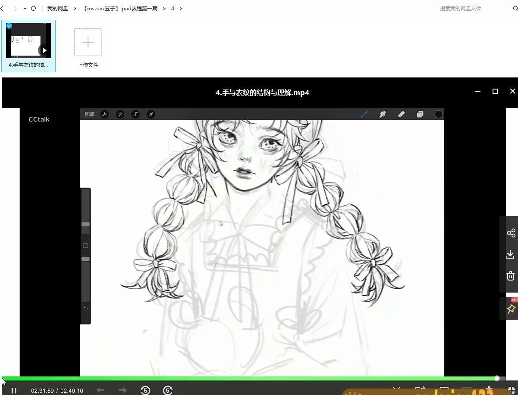The height and width of the screenshot is (395, 518).
Task: Rewind playback 5 seconds
Action: click(145, 390)
